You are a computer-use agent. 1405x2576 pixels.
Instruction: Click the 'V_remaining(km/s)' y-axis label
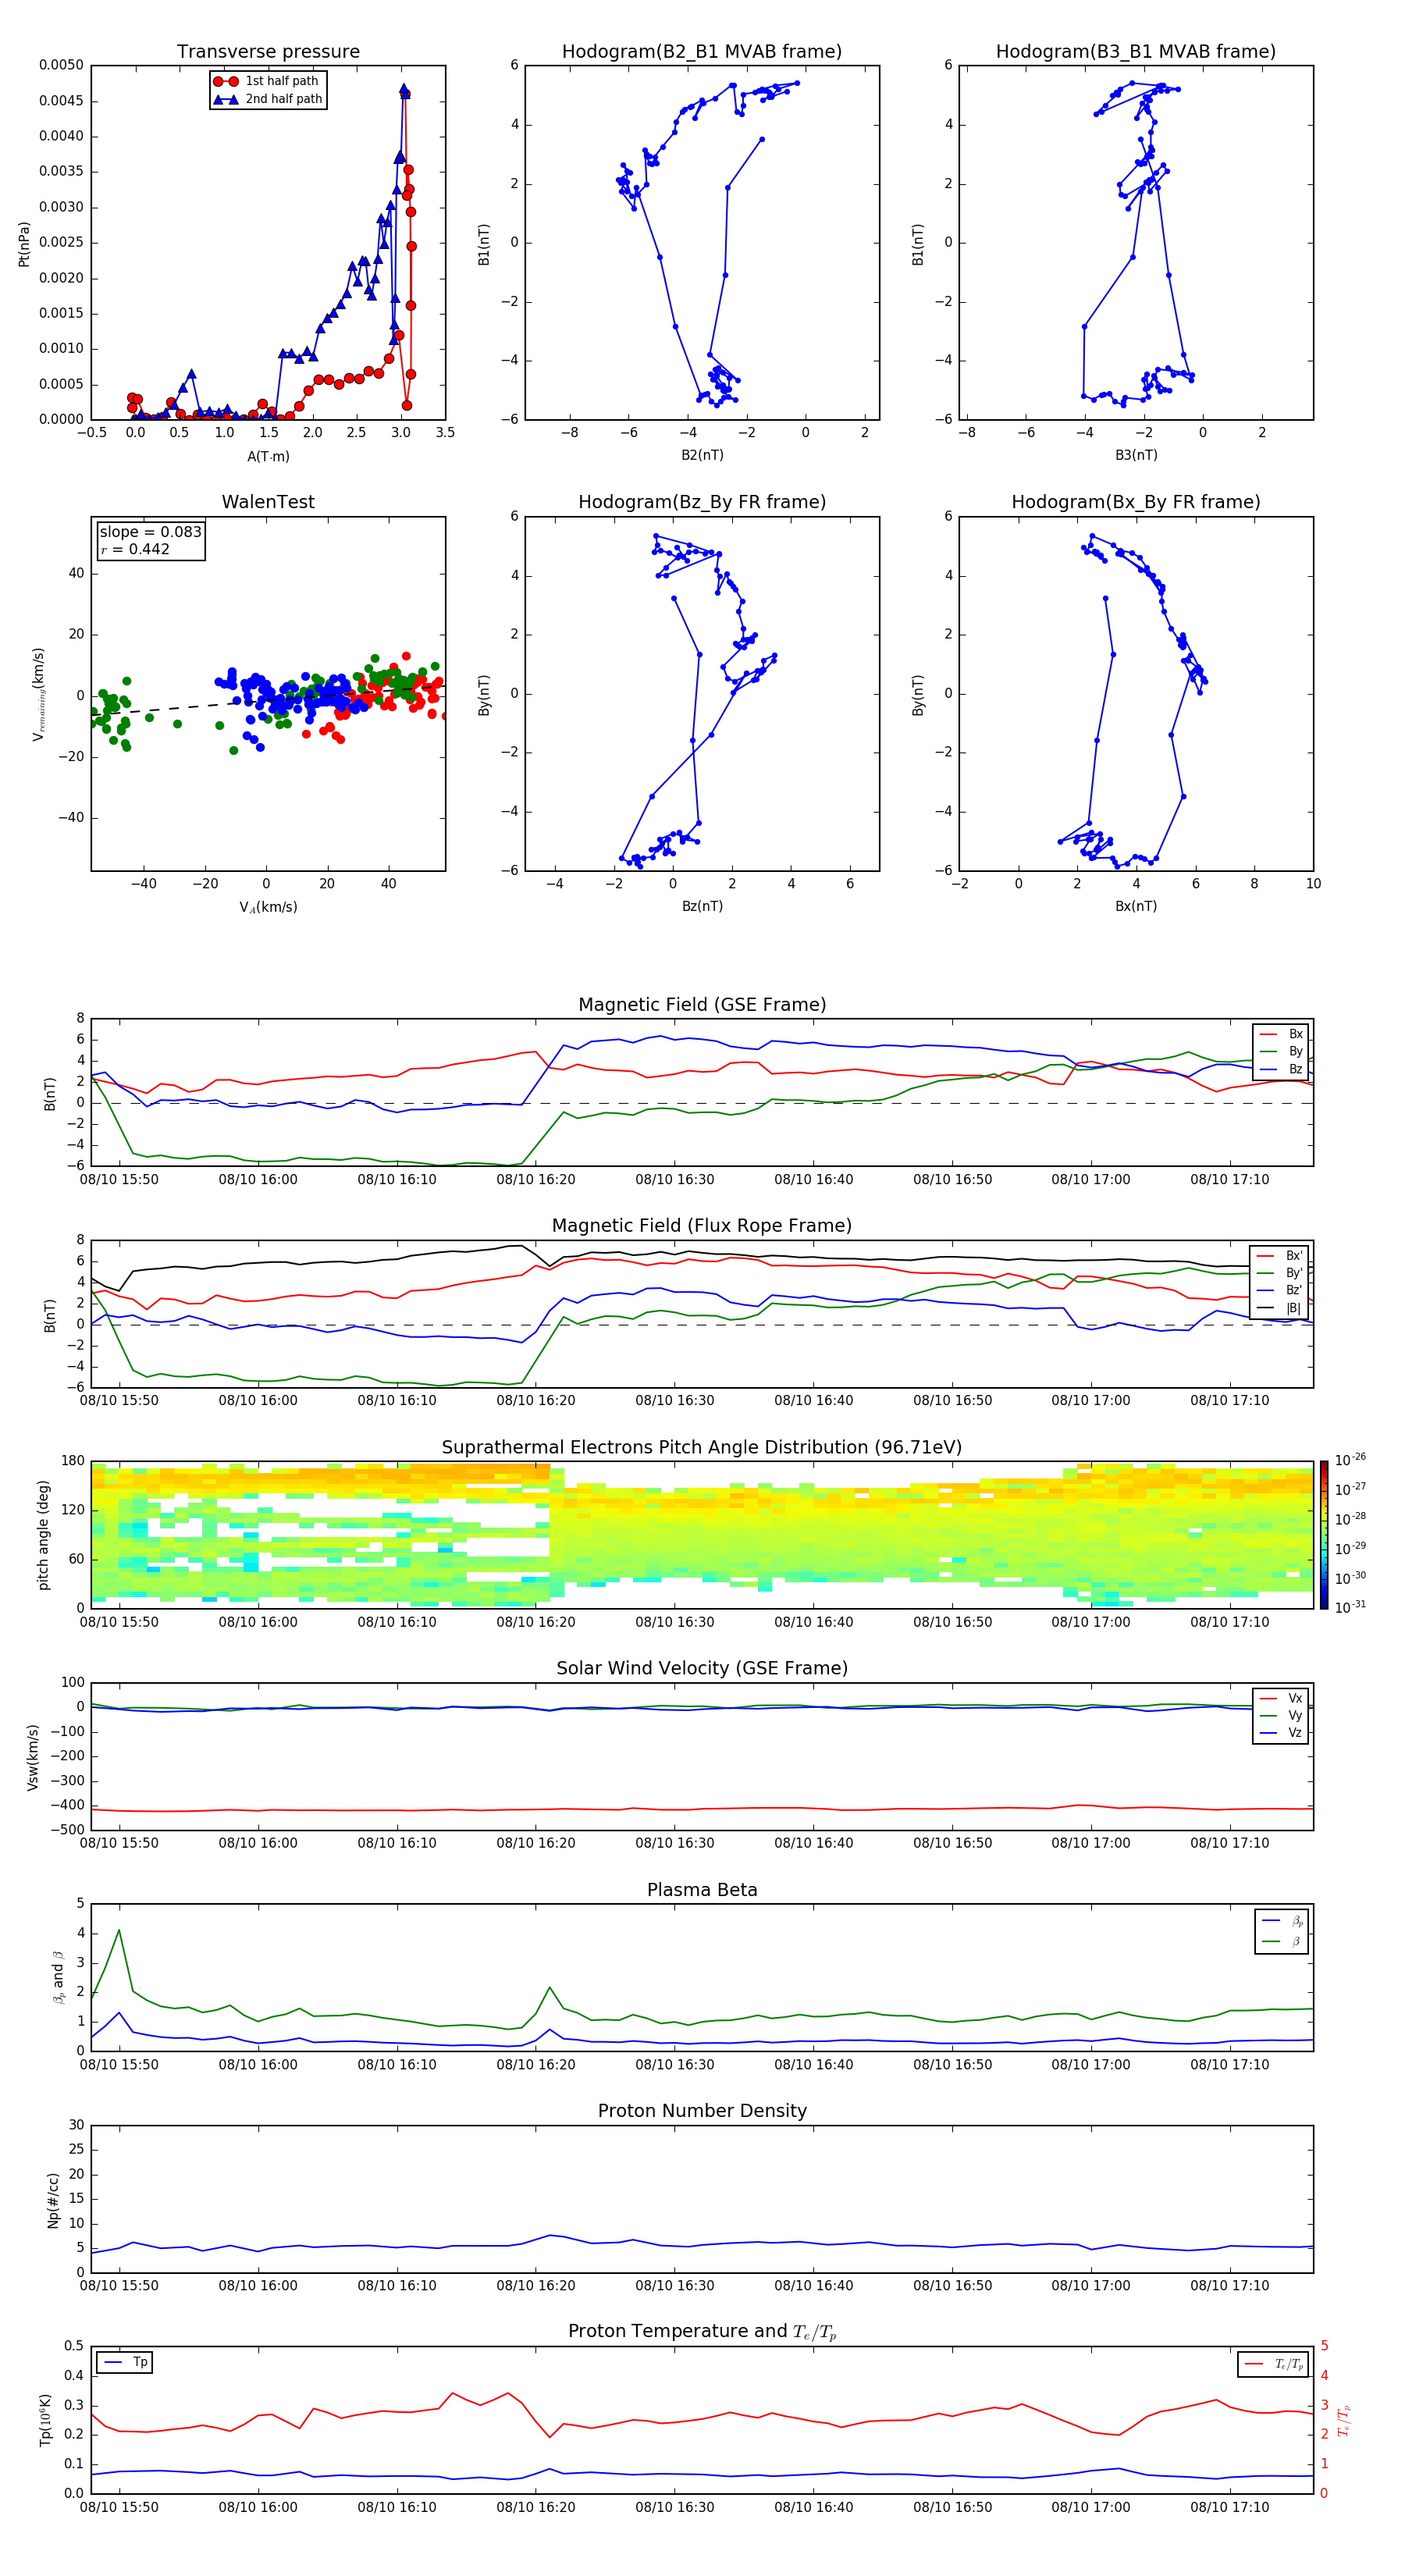[x=39, y=694]
